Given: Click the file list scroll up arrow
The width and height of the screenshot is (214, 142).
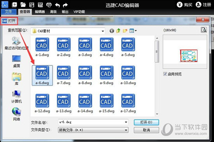Looking at the screenshot, I should pos(157,38).
